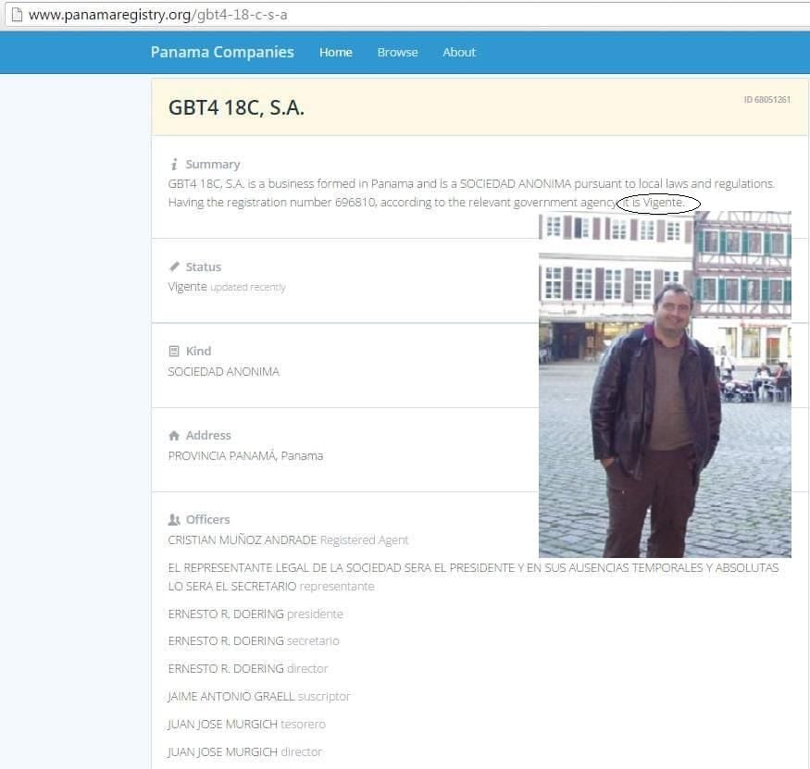Click the URL address bar field

click(x=370, y=16)
